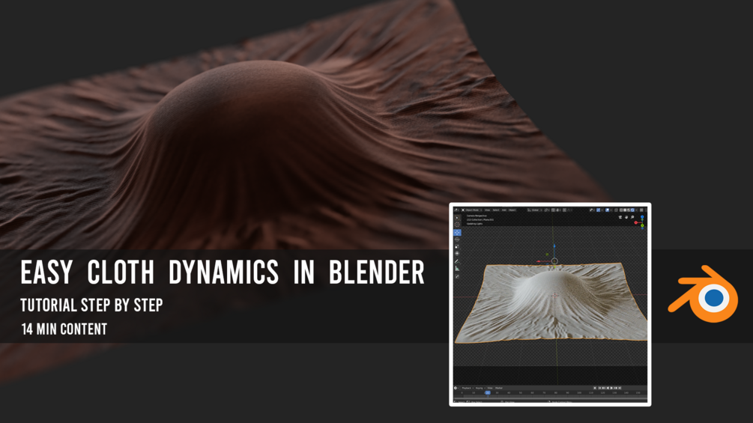Screen dimensions: 753x423
Task: Select the Annotate pencil tool
Action: [457, 261]
